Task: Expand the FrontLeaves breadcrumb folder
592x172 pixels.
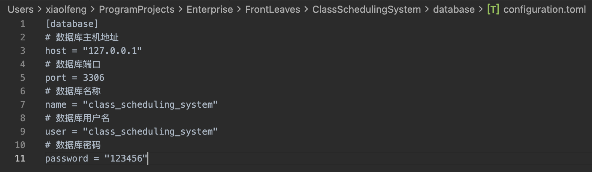Action: (x=272, y=9)
